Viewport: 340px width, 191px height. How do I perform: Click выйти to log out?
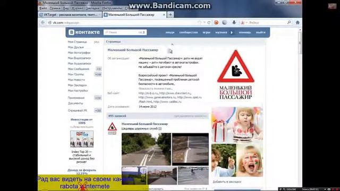[260, 32]
